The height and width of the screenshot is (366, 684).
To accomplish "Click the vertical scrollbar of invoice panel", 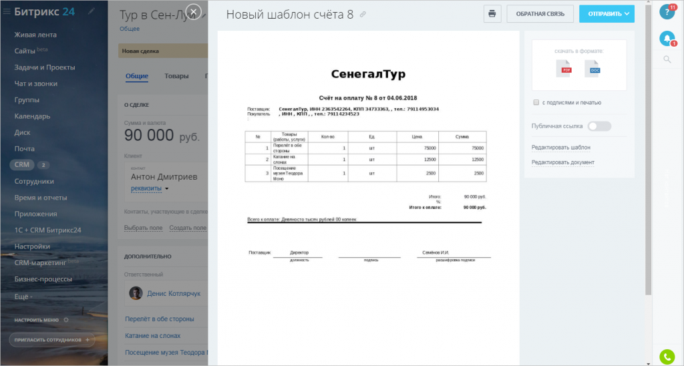I will tap(648, 148).
